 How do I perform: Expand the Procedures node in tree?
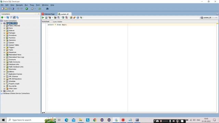click(4, 36)
